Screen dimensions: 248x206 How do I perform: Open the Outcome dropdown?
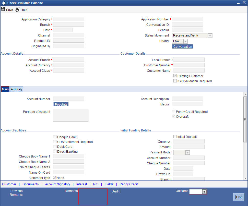point(204,192)
